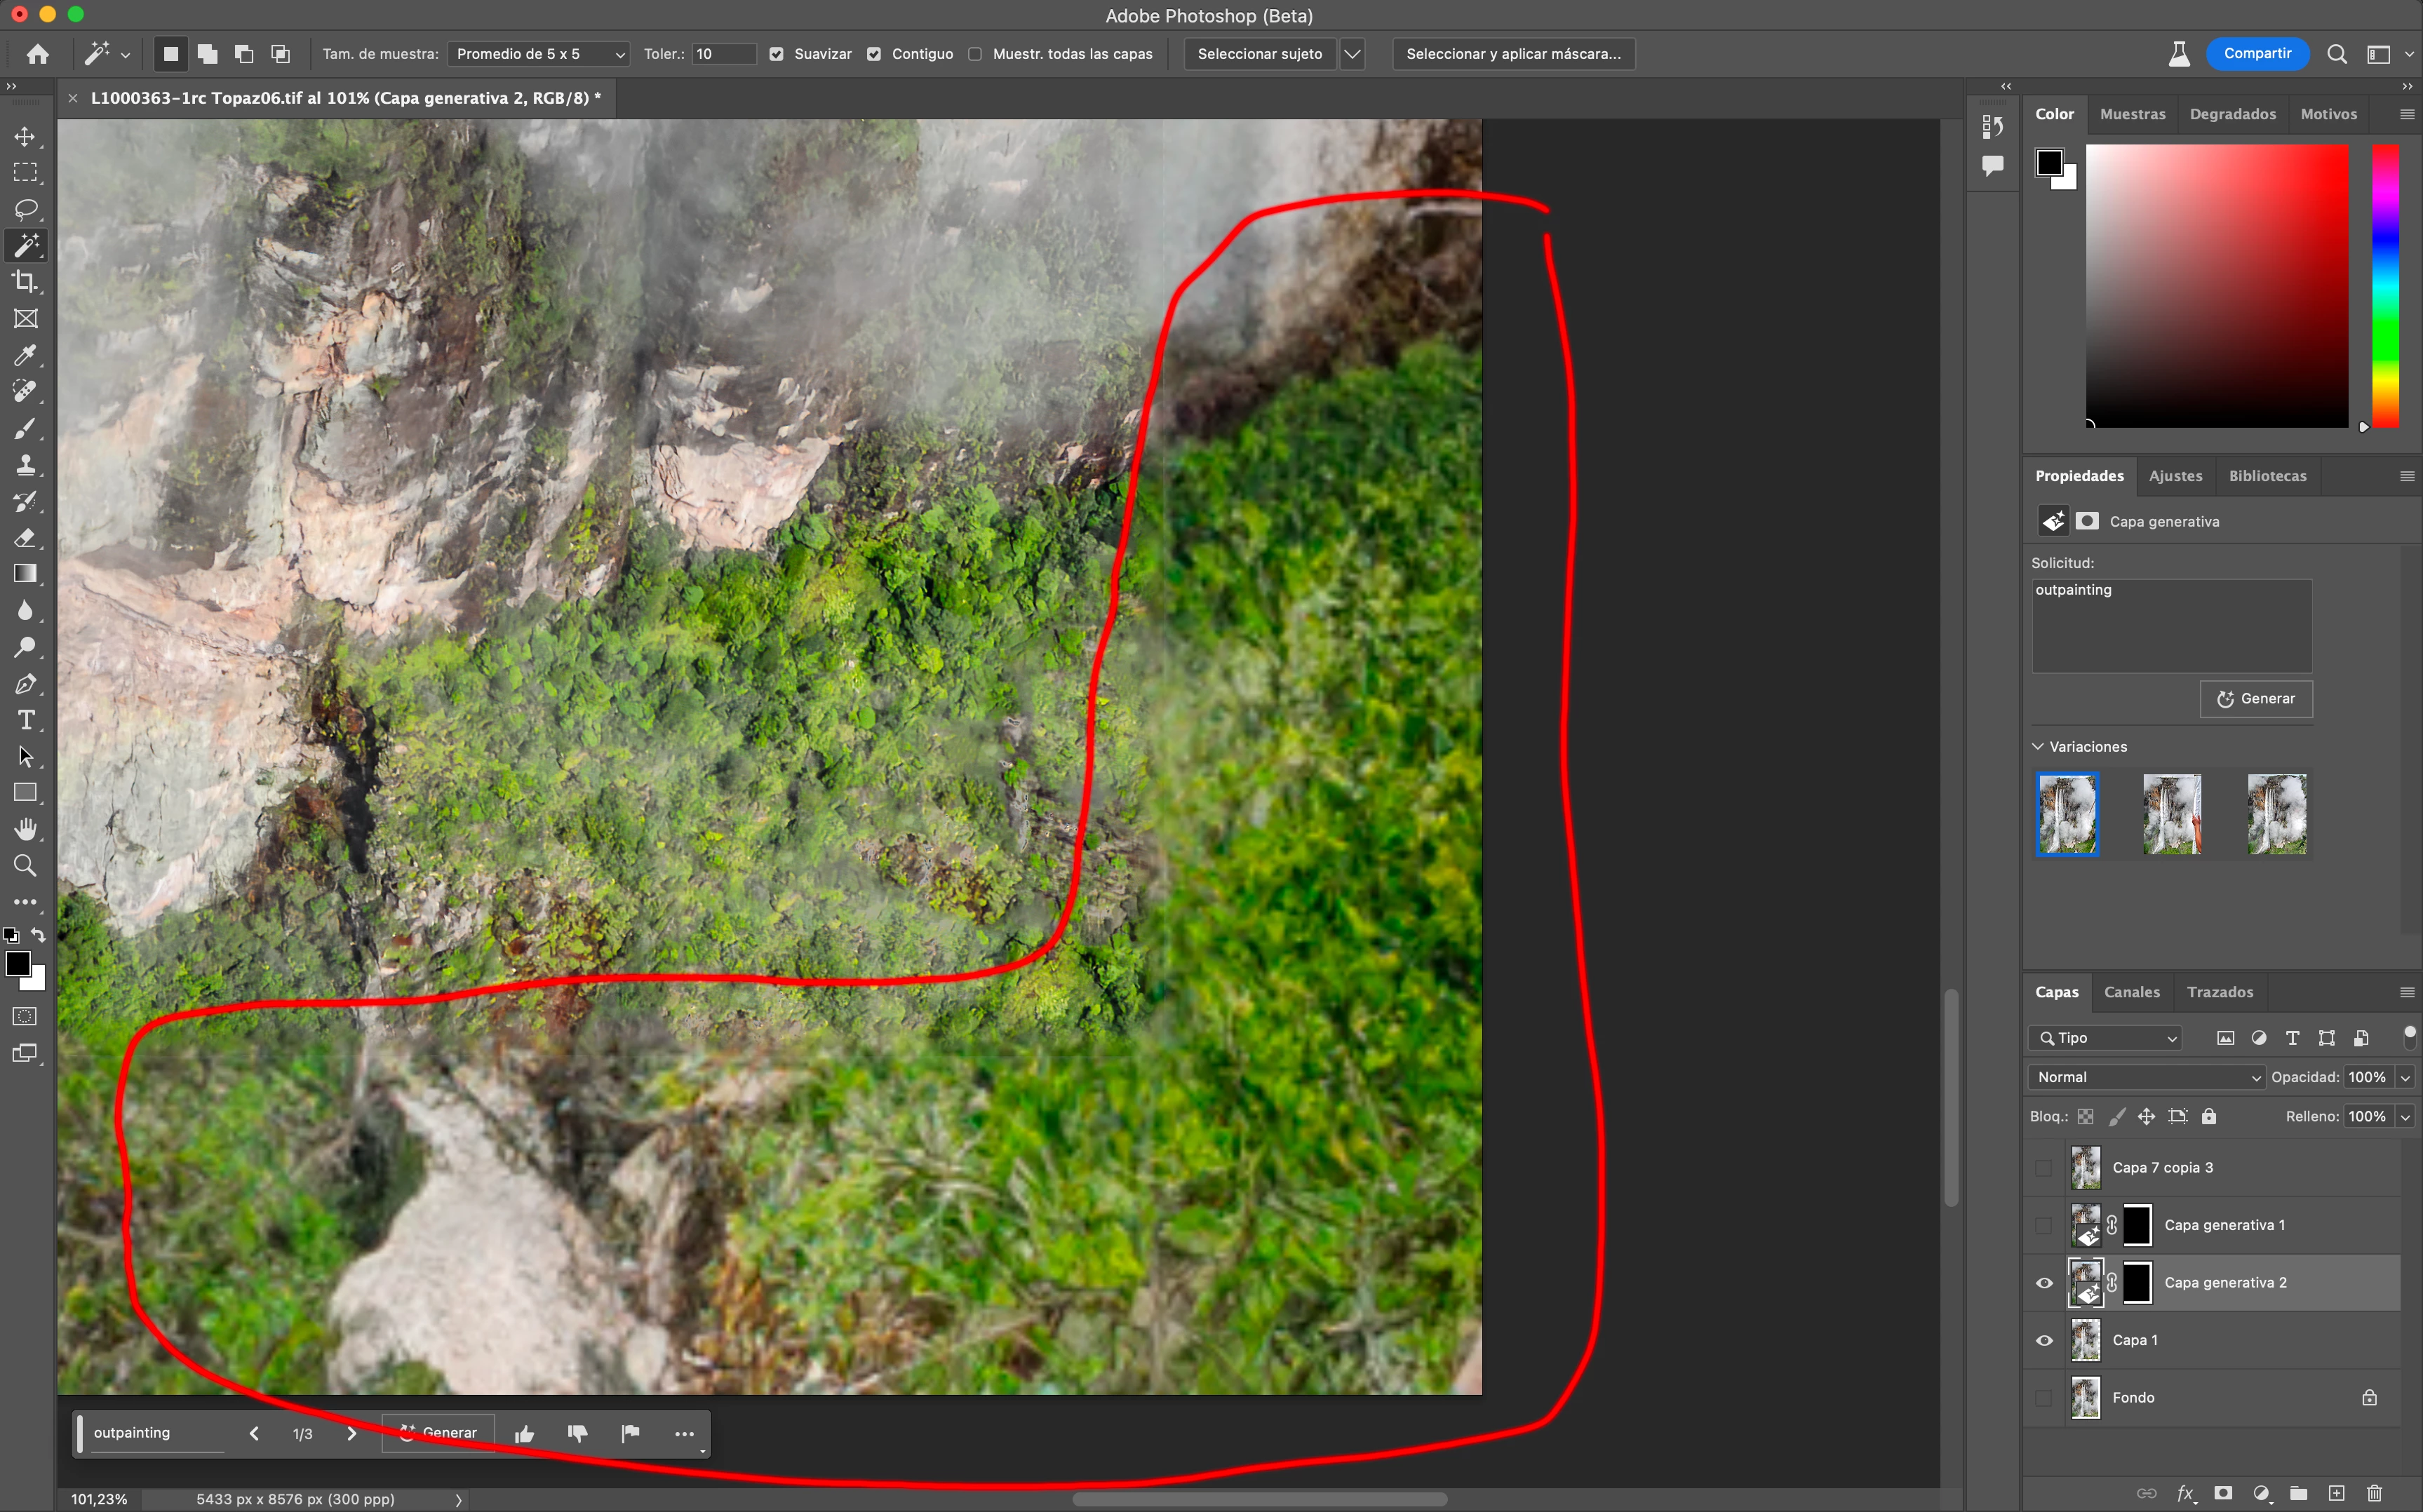Viewport: 2423px width, 1512px height.
Task: Select the Gradient tool
Action: coord(25,574)
